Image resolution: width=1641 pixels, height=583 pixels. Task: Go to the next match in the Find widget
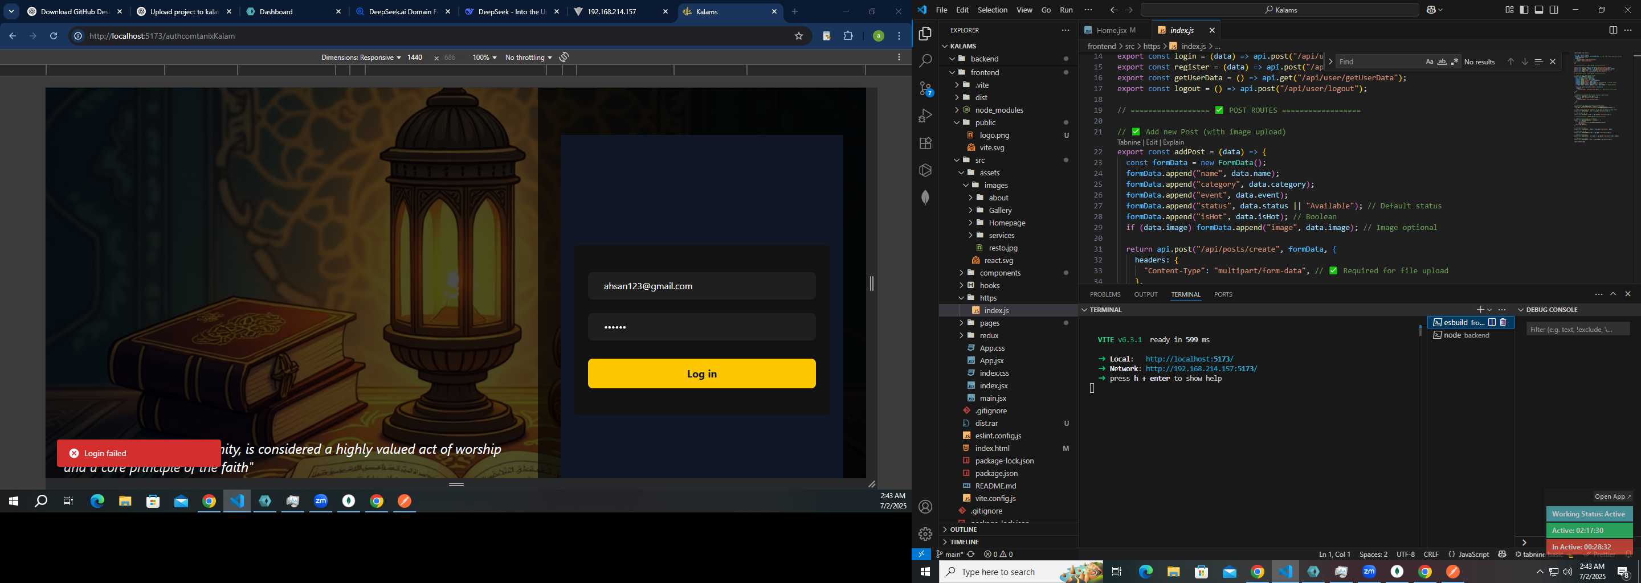click(1524, 61)
